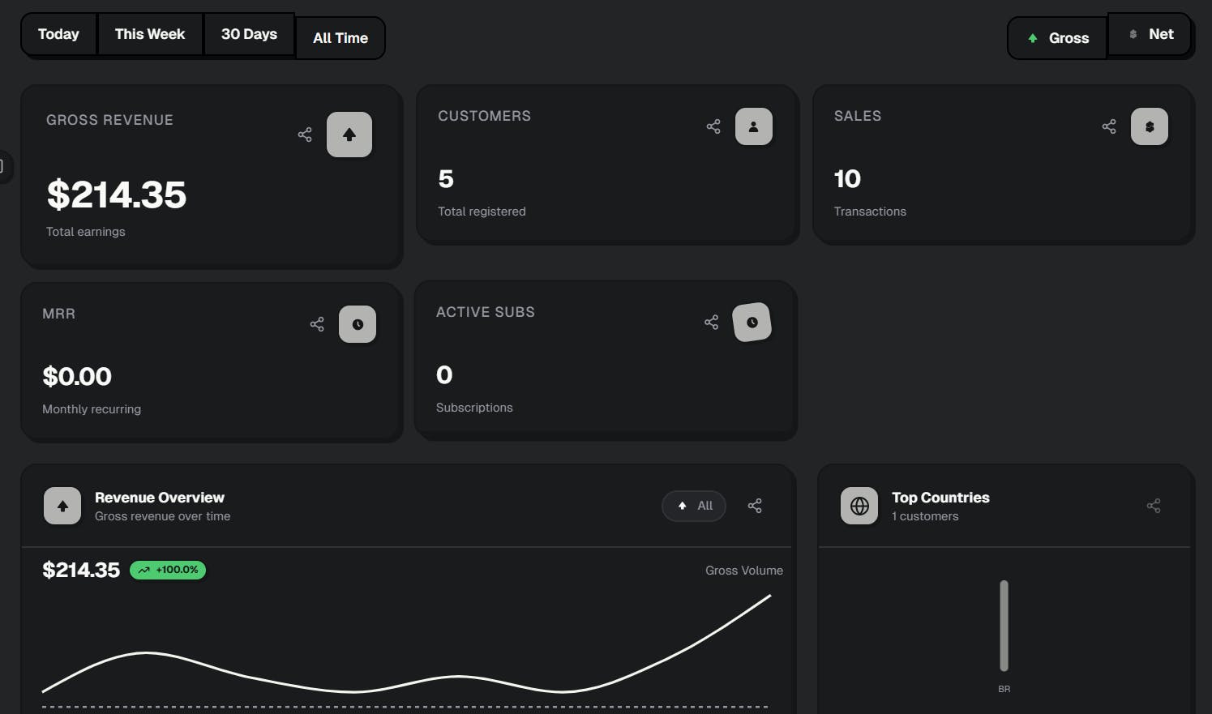Click the globe icon in Top Countries
The image size is (1212, 714).
859,506
